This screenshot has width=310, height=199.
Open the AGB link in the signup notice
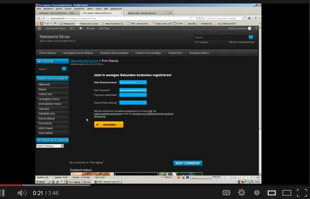tap(150, 111)
